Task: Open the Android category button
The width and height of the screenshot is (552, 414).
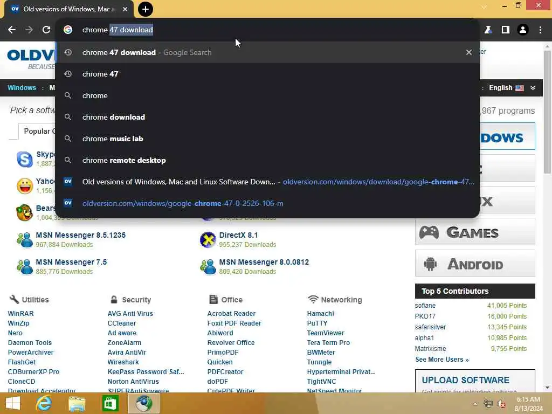Action: pyautogui.click(x=475, y=263)
